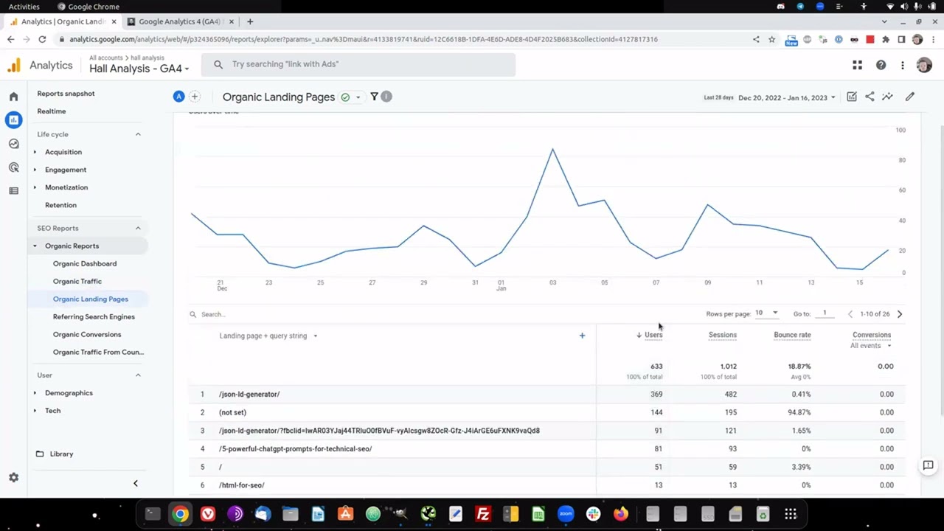944x531 pixels.
Task: Open the All events conversions dropdown
Action: [x=871, y=346]
